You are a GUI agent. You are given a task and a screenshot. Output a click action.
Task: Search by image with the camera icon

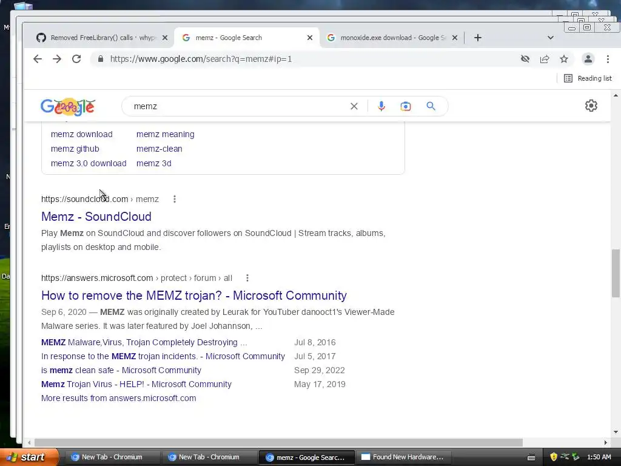coord(406,106)
